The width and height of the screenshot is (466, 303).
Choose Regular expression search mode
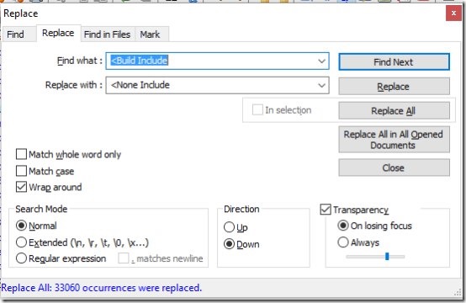(x=21, y=258)
